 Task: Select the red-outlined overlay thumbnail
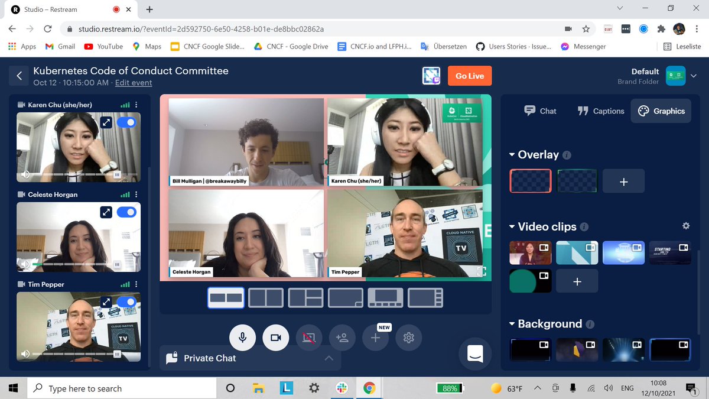(531, 181)
